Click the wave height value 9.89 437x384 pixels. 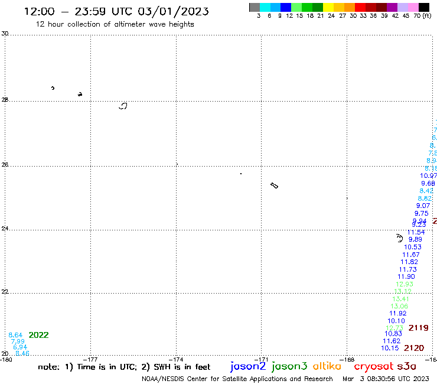[x=415, y=239]
